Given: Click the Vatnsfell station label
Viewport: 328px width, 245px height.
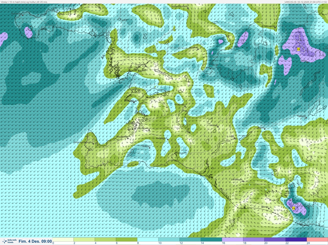Looking at the screenshot, I should tap(302, 116).
